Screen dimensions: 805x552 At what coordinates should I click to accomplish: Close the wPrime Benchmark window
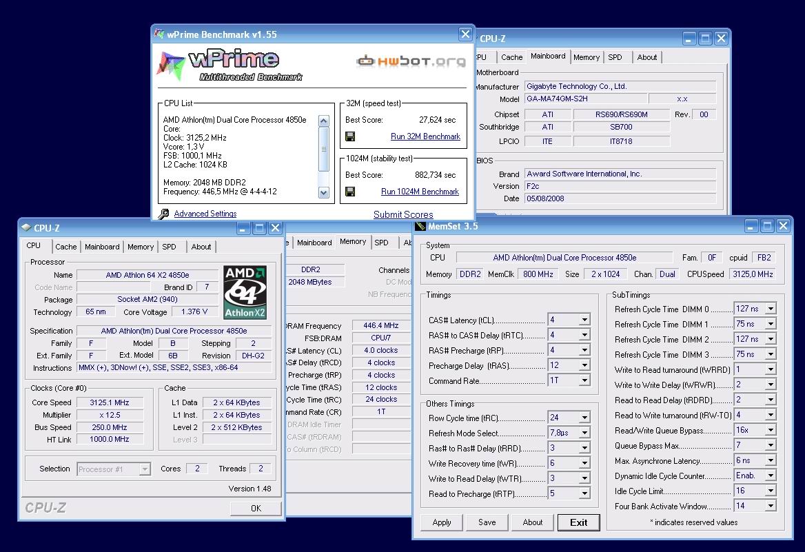click(x=465, y=34)
